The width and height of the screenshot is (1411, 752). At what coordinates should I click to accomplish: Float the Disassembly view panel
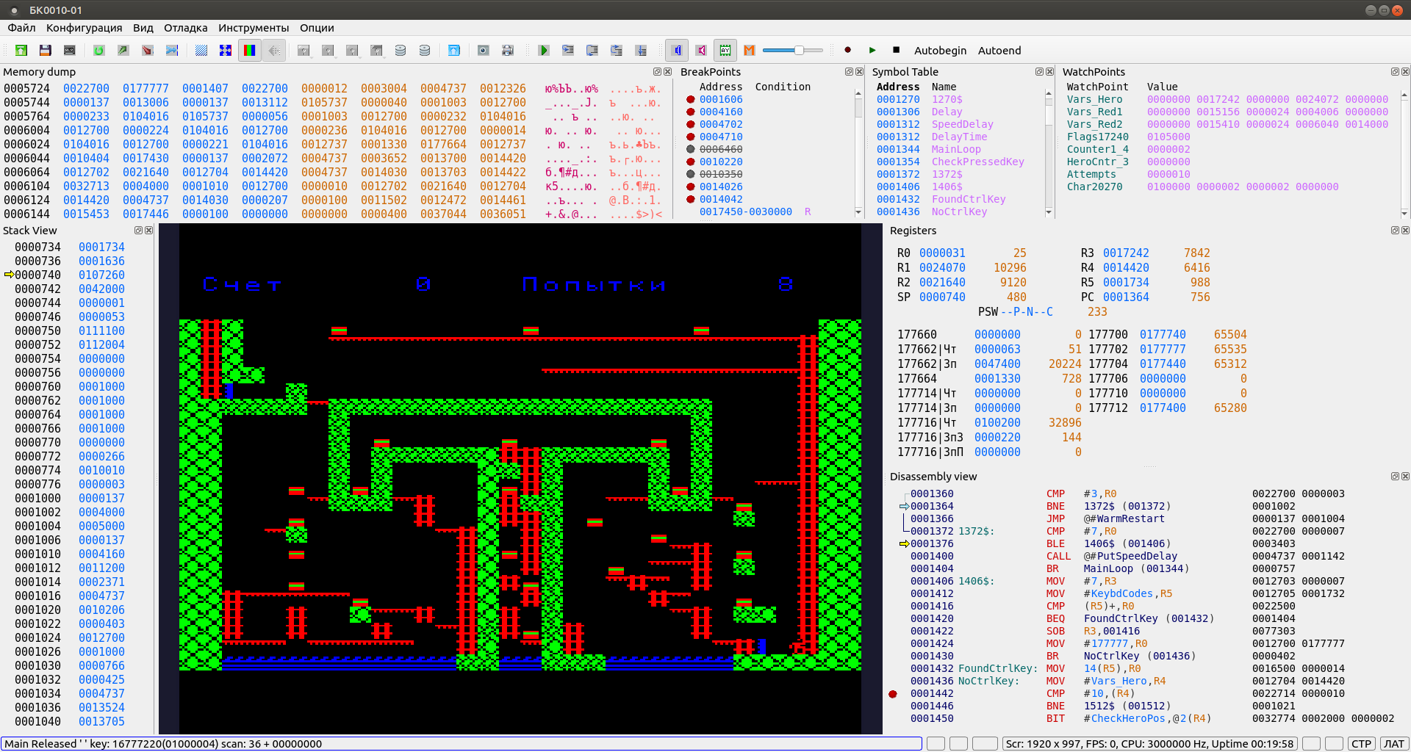click(x=1395, y=477)
